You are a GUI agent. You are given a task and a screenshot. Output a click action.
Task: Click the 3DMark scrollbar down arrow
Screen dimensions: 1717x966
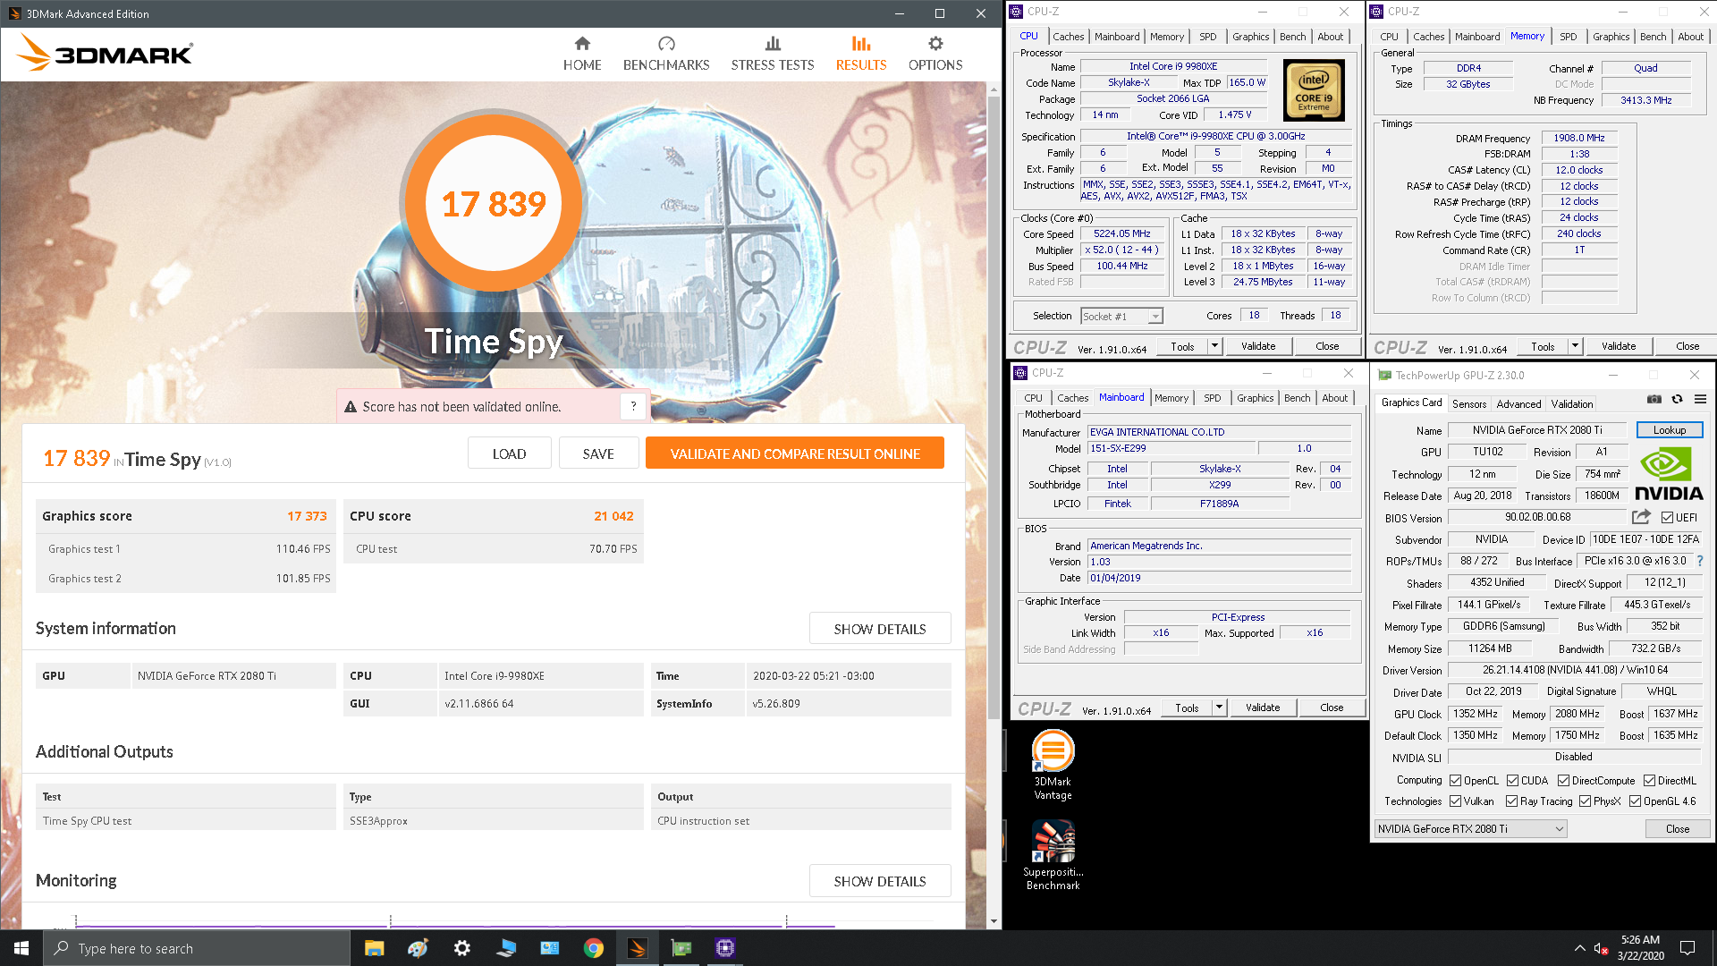994,921
